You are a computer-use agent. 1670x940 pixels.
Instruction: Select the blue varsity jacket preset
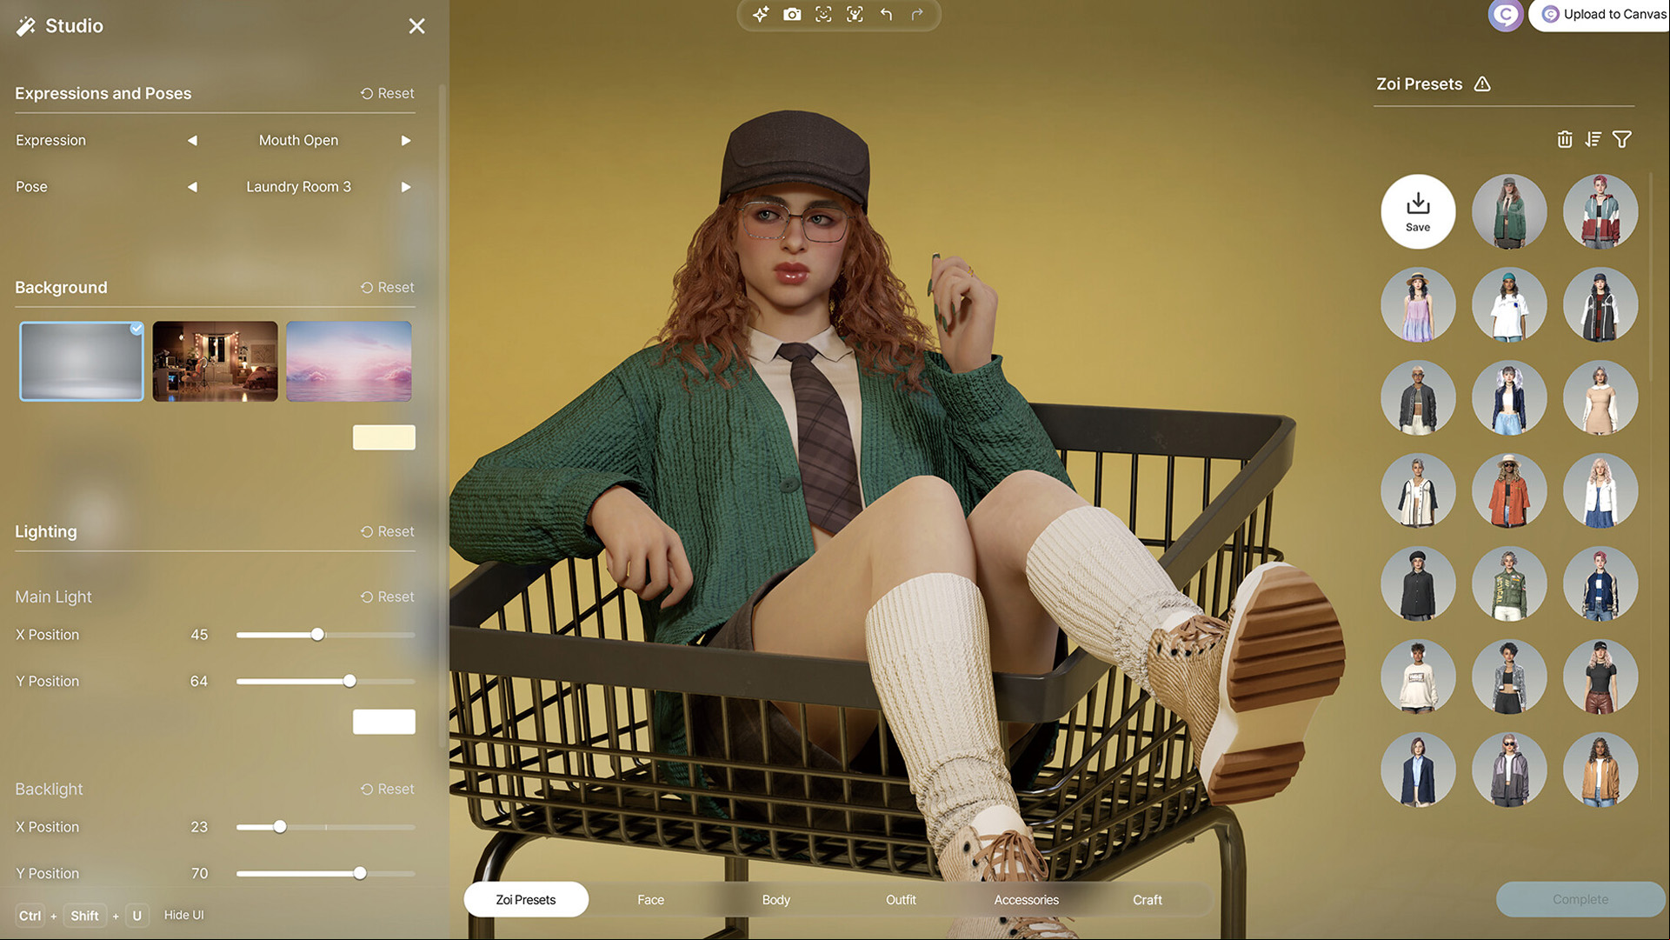(x=1600, y=583)
